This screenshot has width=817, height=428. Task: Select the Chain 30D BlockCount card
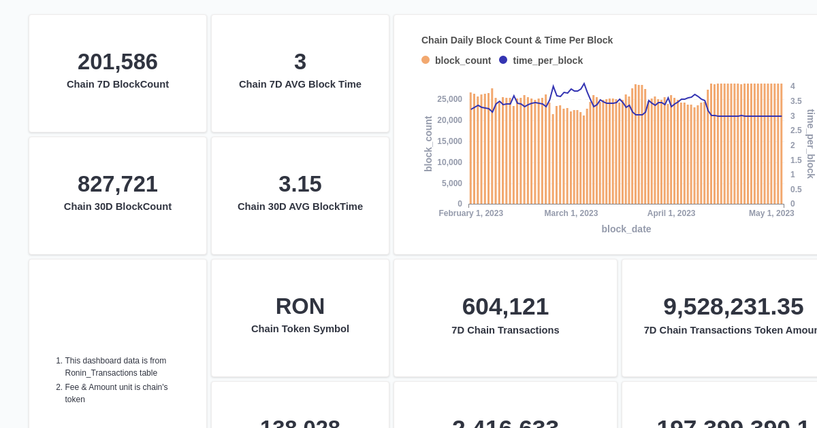[x=118, y=195]
